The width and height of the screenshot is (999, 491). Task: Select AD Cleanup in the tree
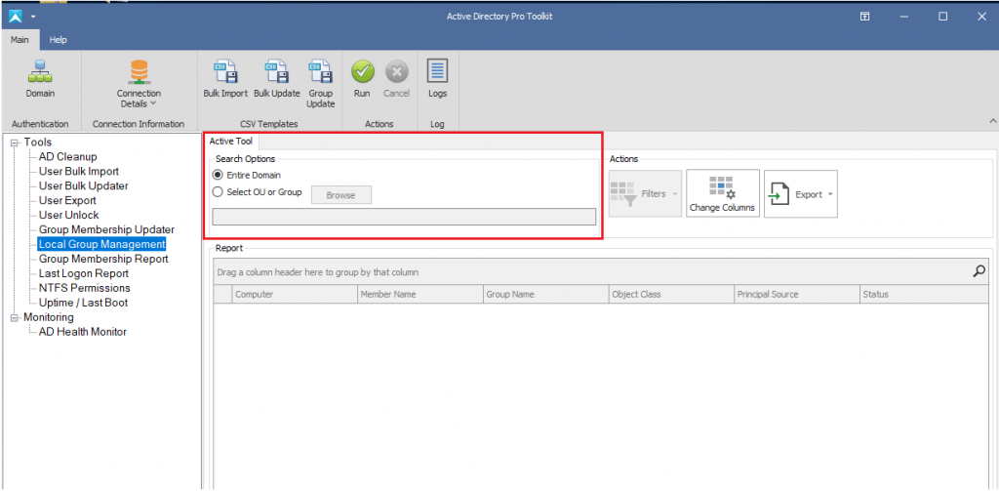point(67,156)
